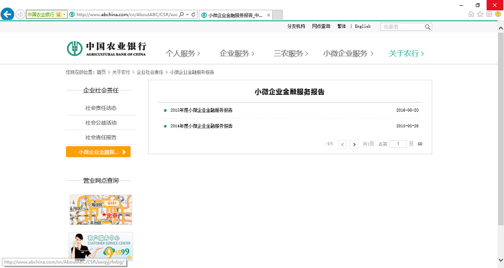This screenshot has width=504, height=268.
Task: Click the address bar search magnifier icon
Action: (182, 14)
